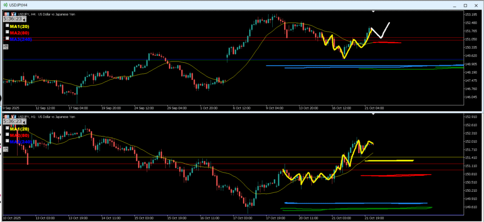Click the USDJPY,H4 window title icon

click(x=5, y=5)
